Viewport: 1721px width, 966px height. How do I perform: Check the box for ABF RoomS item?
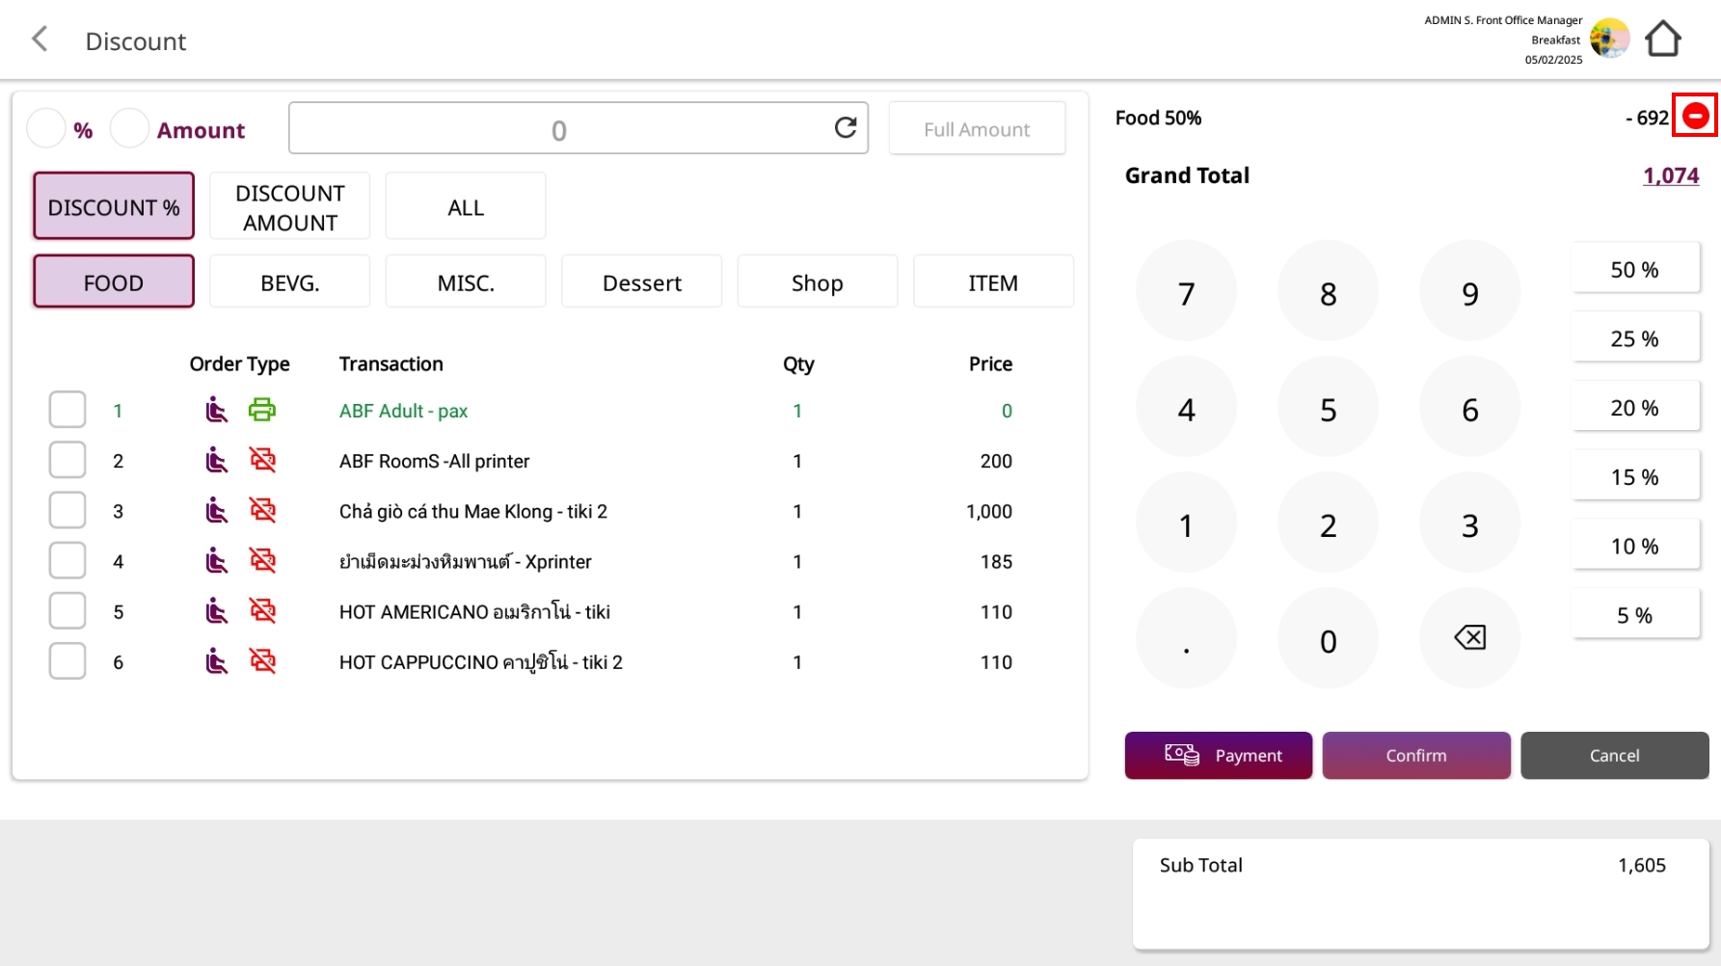(67, 461)
